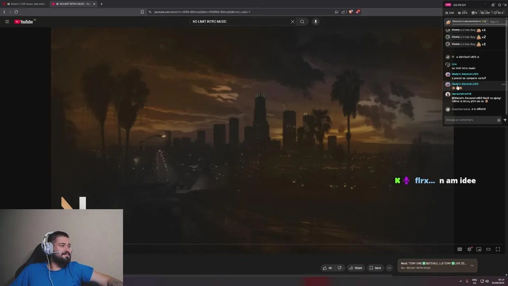Click the page scrollbar down arrow
This screenshot has width=508, height=286.
pyautogui.click(x=506, y=275)
